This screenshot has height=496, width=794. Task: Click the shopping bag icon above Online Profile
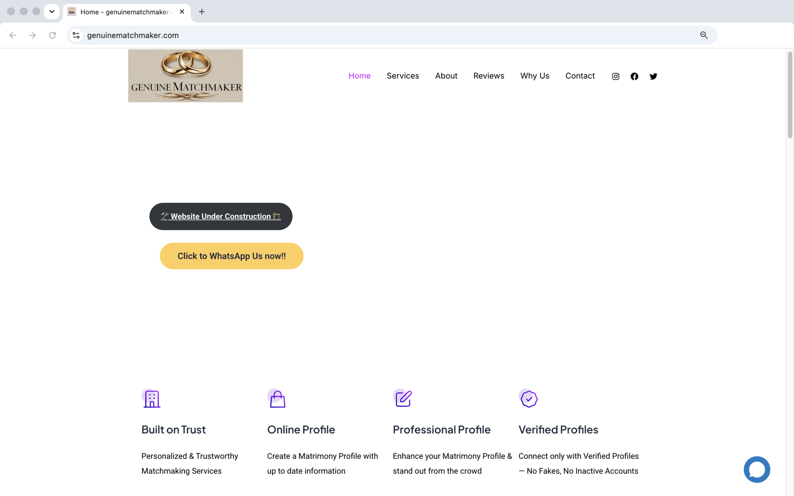point(277,398)
